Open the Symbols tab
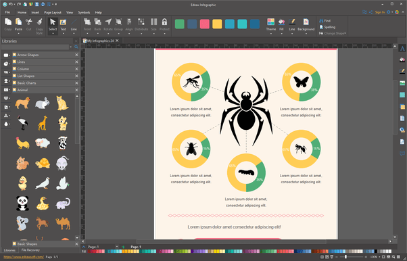 click(x=84, y=12)
